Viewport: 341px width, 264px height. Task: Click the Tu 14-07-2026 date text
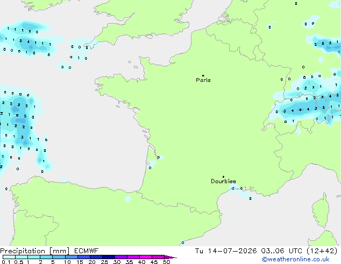click(226, 251)
